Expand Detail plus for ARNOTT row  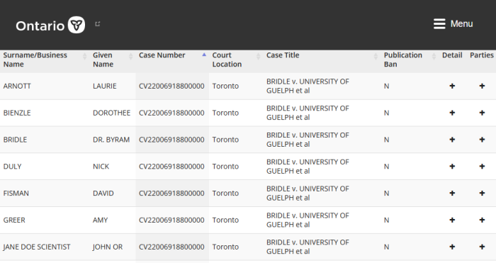452,86
